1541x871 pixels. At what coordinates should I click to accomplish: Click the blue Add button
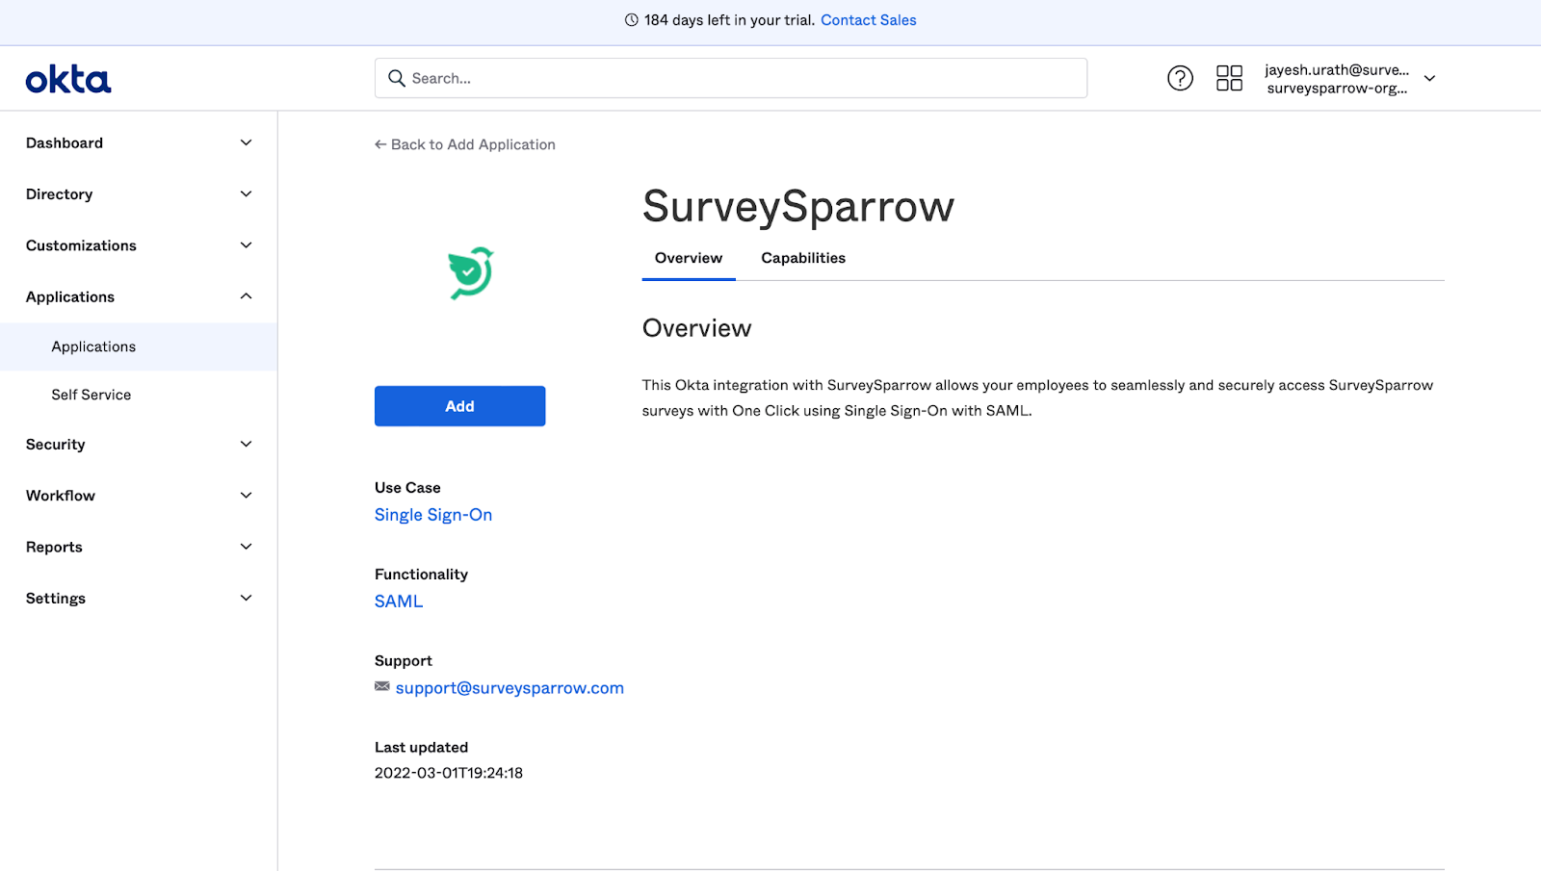[x=459, y=406]
